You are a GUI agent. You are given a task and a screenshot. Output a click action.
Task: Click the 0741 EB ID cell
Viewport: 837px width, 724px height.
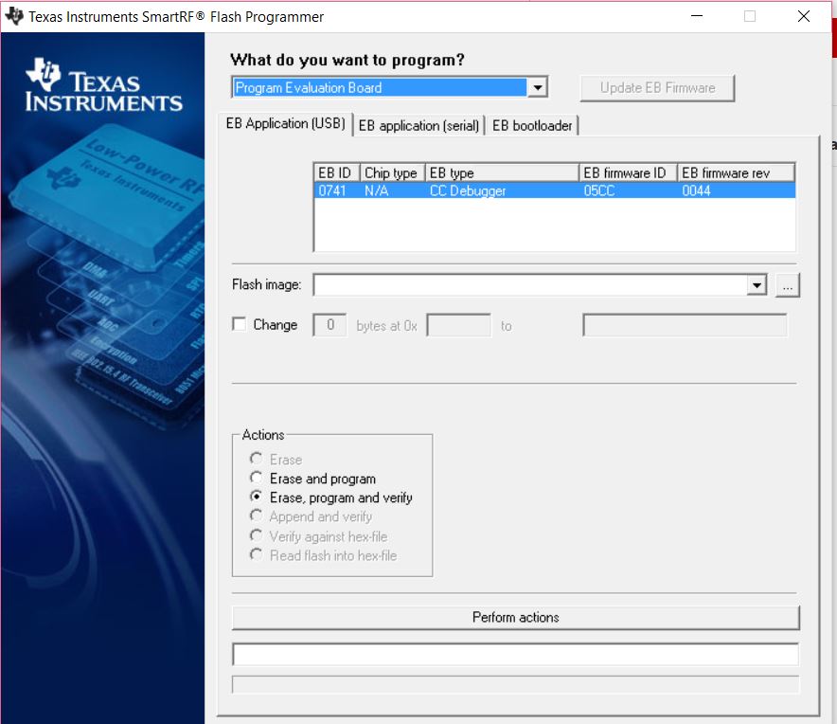click(x=332, y=190)
